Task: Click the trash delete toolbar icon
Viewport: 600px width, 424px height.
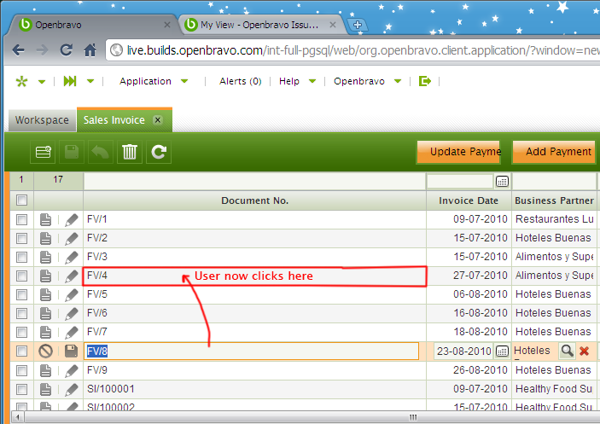Action: tap(130, 152)
